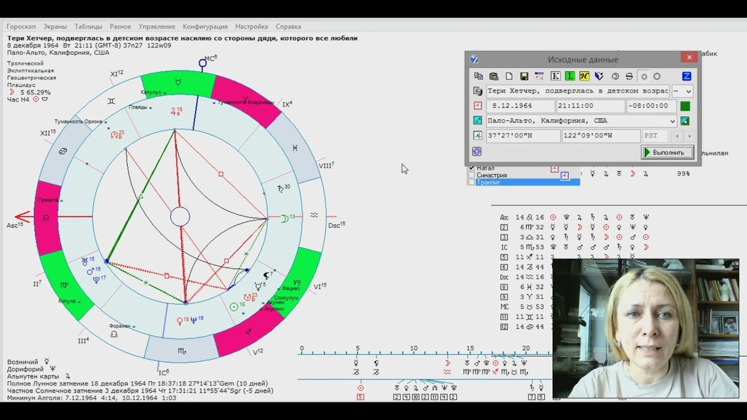
Task: Click the 99% value in aspects table
Action: point(683,174)
